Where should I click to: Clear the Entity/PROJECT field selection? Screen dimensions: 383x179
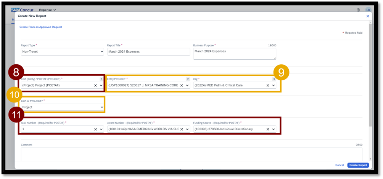coord(182,85)
